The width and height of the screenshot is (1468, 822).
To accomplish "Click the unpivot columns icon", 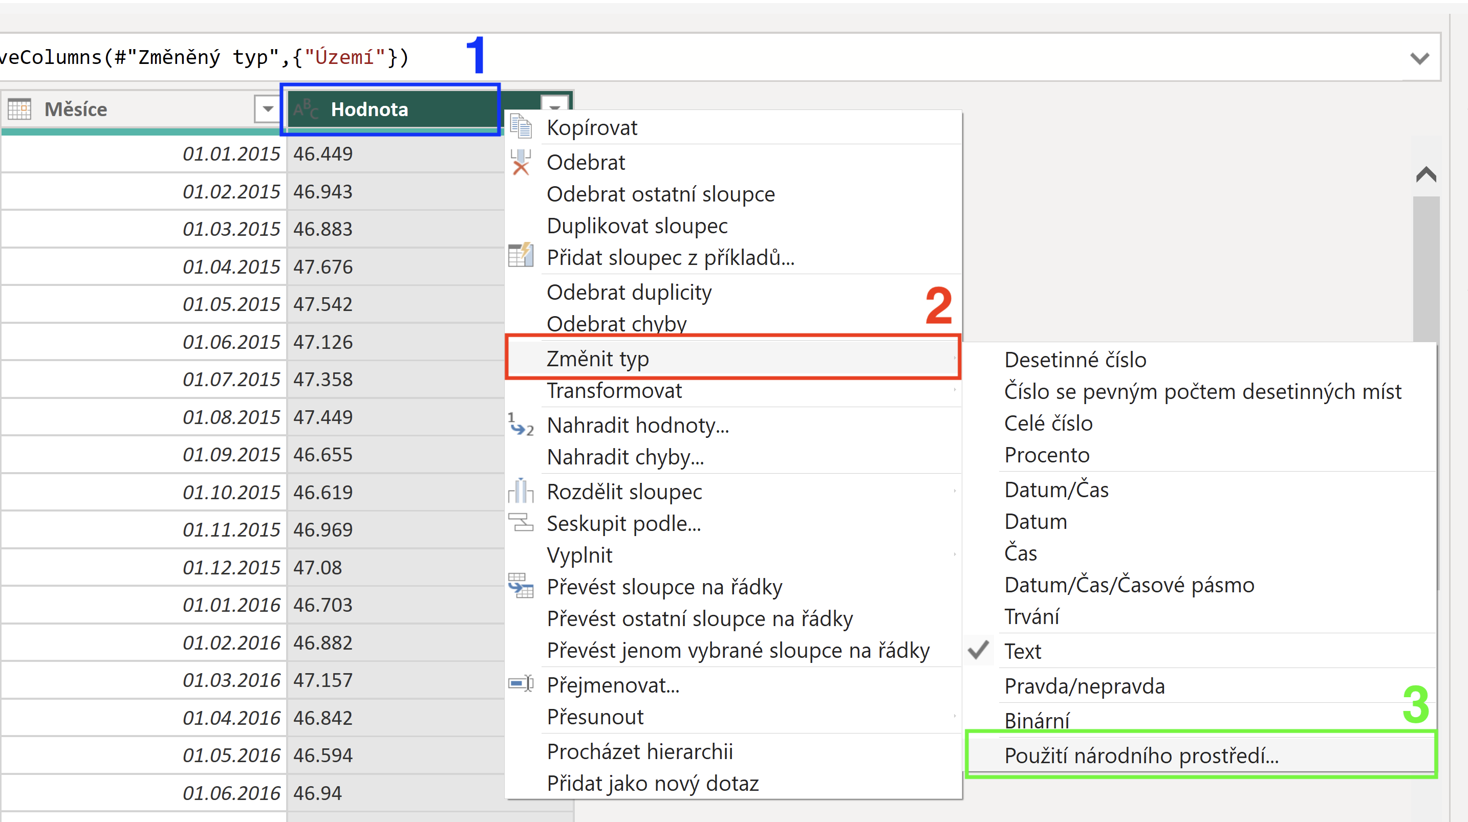I will [x=520, y=586].
